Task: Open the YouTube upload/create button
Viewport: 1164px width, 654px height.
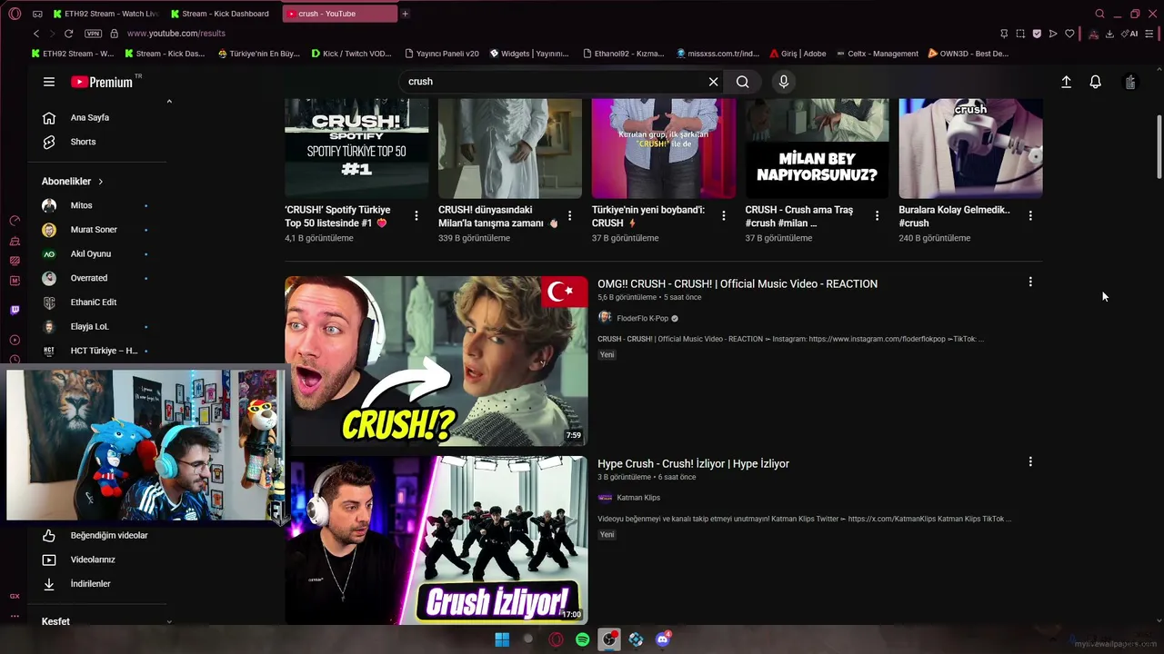Action: [x=1067, y=82]
